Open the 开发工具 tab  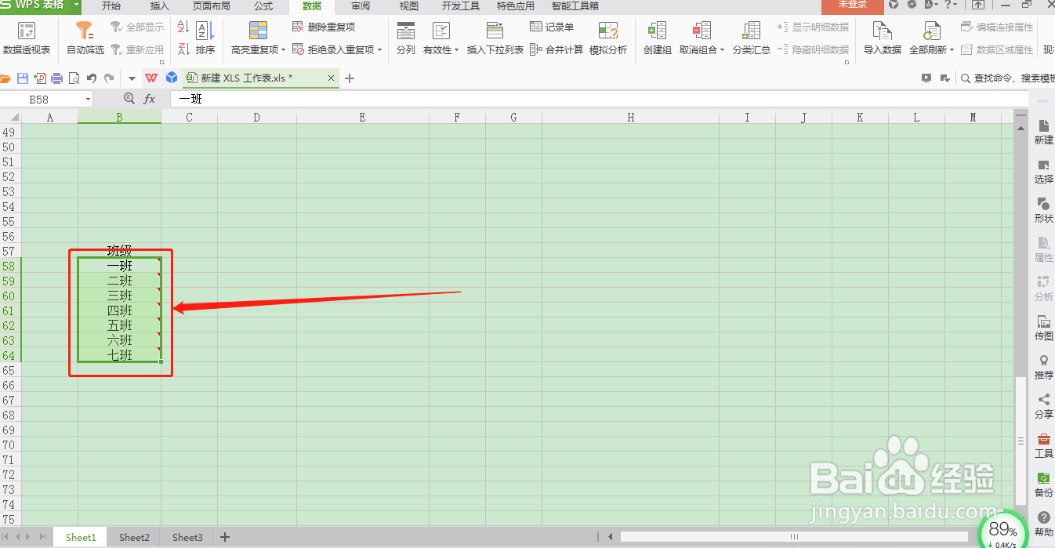pos(461,5)
